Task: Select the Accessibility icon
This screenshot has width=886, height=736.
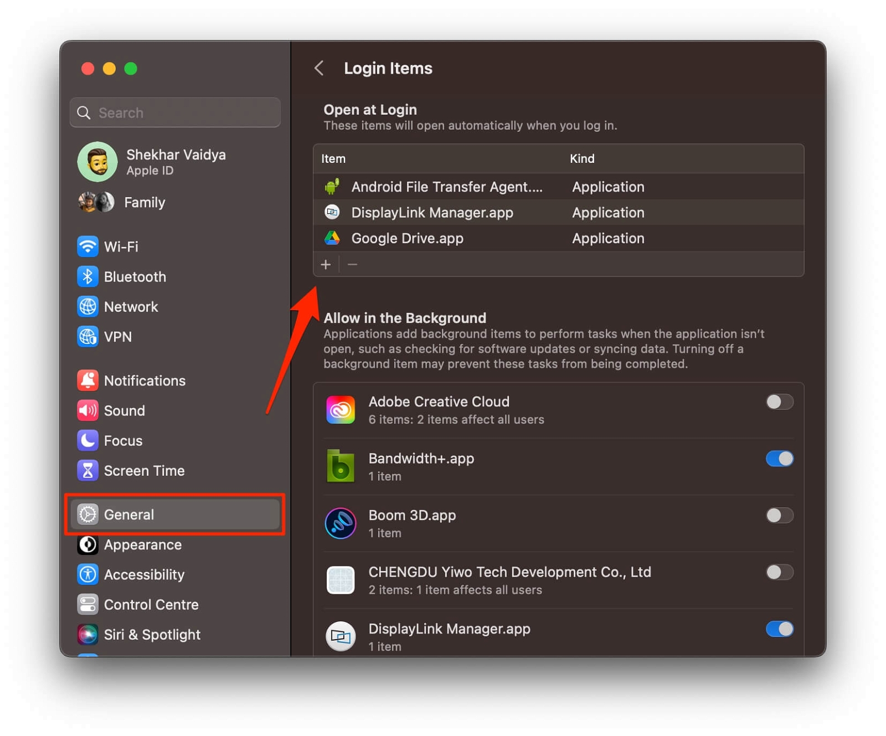Action: coord(88,574)
